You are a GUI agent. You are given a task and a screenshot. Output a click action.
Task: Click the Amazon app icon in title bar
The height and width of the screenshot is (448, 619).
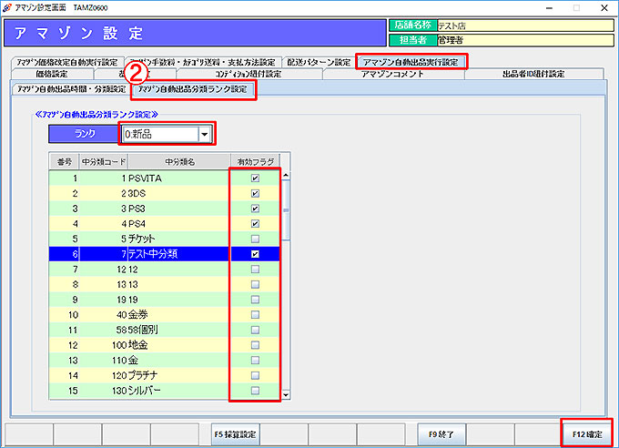(x=8, y=7)
